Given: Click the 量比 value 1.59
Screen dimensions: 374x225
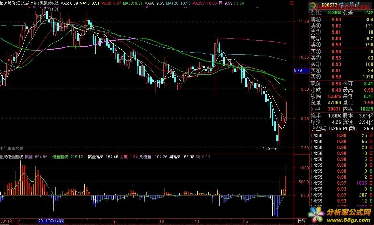Looking at the screenshot, I should [368, 103].
